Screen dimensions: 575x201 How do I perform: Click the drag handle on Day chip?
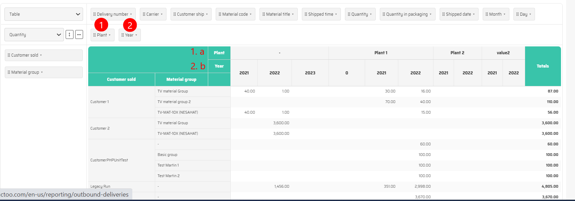[x=518, y=14]
